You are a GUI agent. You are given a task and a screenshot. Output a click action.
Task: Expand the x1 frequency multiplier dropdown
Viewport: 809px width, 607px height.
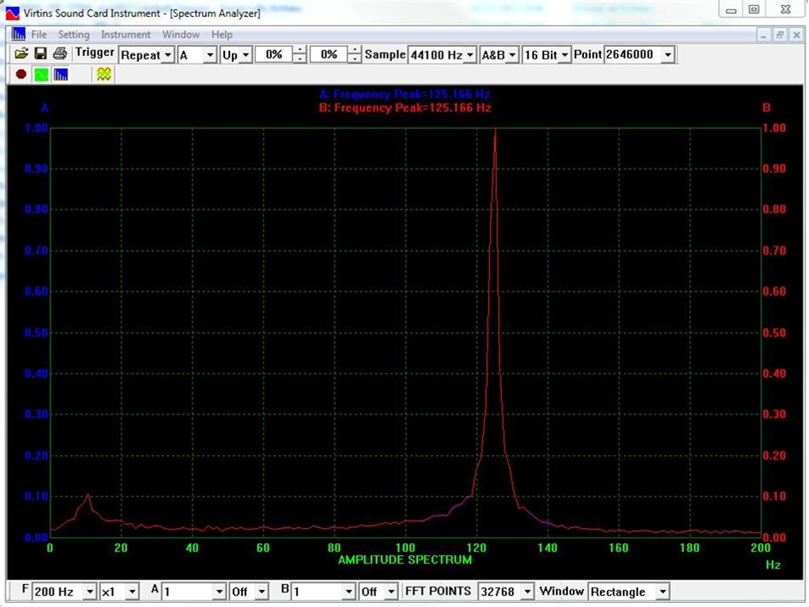click(132, 592)
